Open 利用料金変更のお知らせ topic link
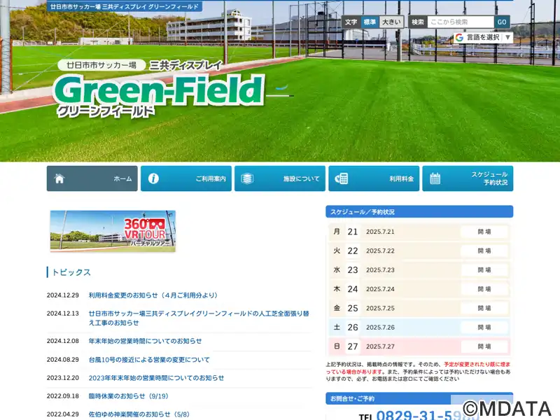 [x=153, y=295]
